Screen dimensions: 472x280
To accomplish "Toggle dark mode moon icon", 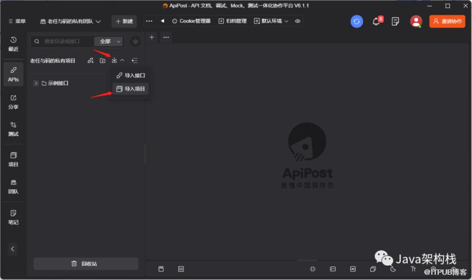I will pos(393,269).
